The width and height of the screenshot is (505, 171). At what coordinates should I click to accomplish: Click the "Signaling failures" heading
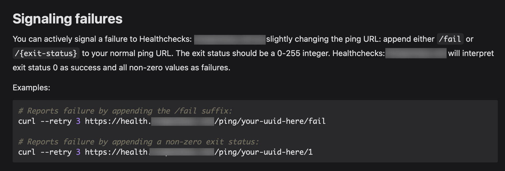[x=68, y=19]
